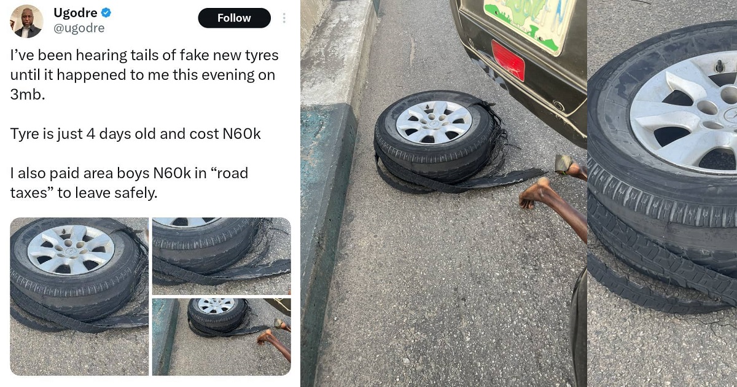Click the silver alloy wheel hub in middle photo
Screen dimensions: 737x387
(x=434, y=122)
